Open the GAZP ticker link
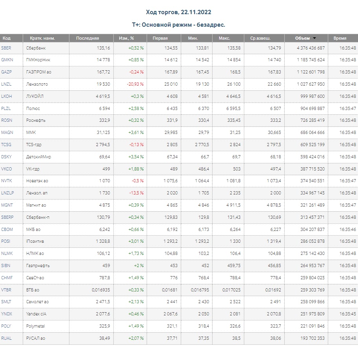358x346 pixels. 7,72
